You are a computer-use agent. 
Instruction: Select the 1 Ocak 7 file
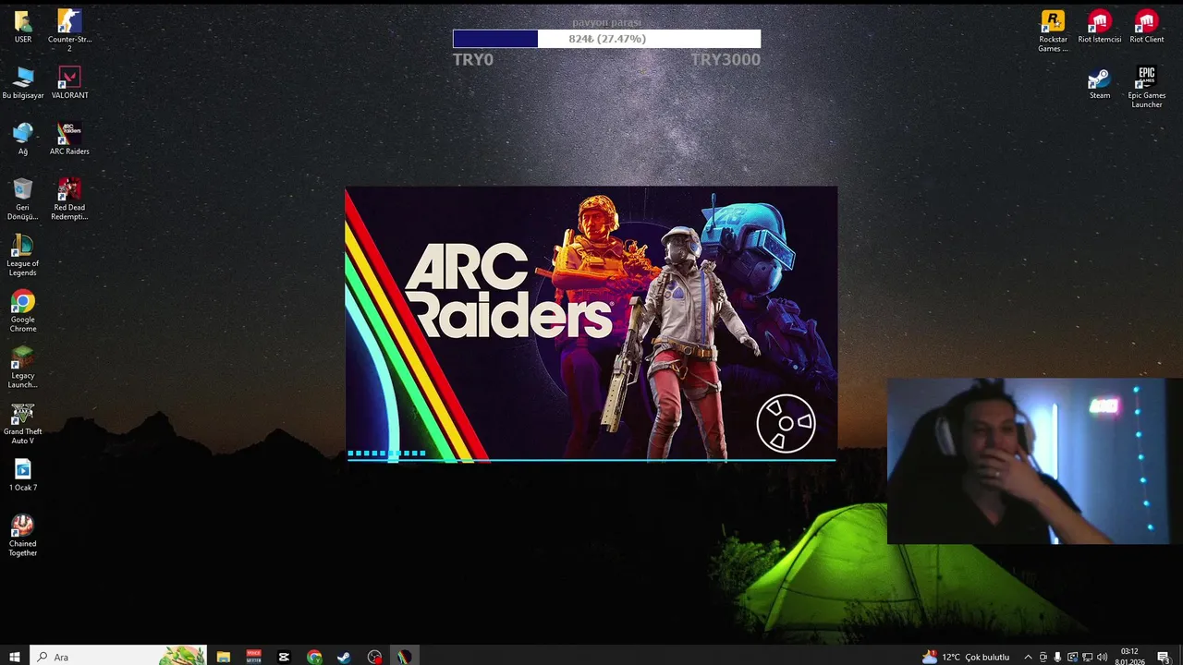(x=23, y=476)
